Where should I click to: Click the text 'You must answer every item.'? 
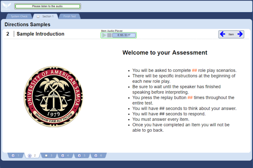(x=161, y=119)
